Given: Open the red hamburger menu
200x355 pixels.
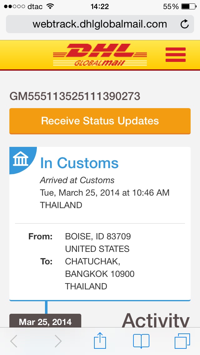Looking at the screenshot, I should [176, 55].
